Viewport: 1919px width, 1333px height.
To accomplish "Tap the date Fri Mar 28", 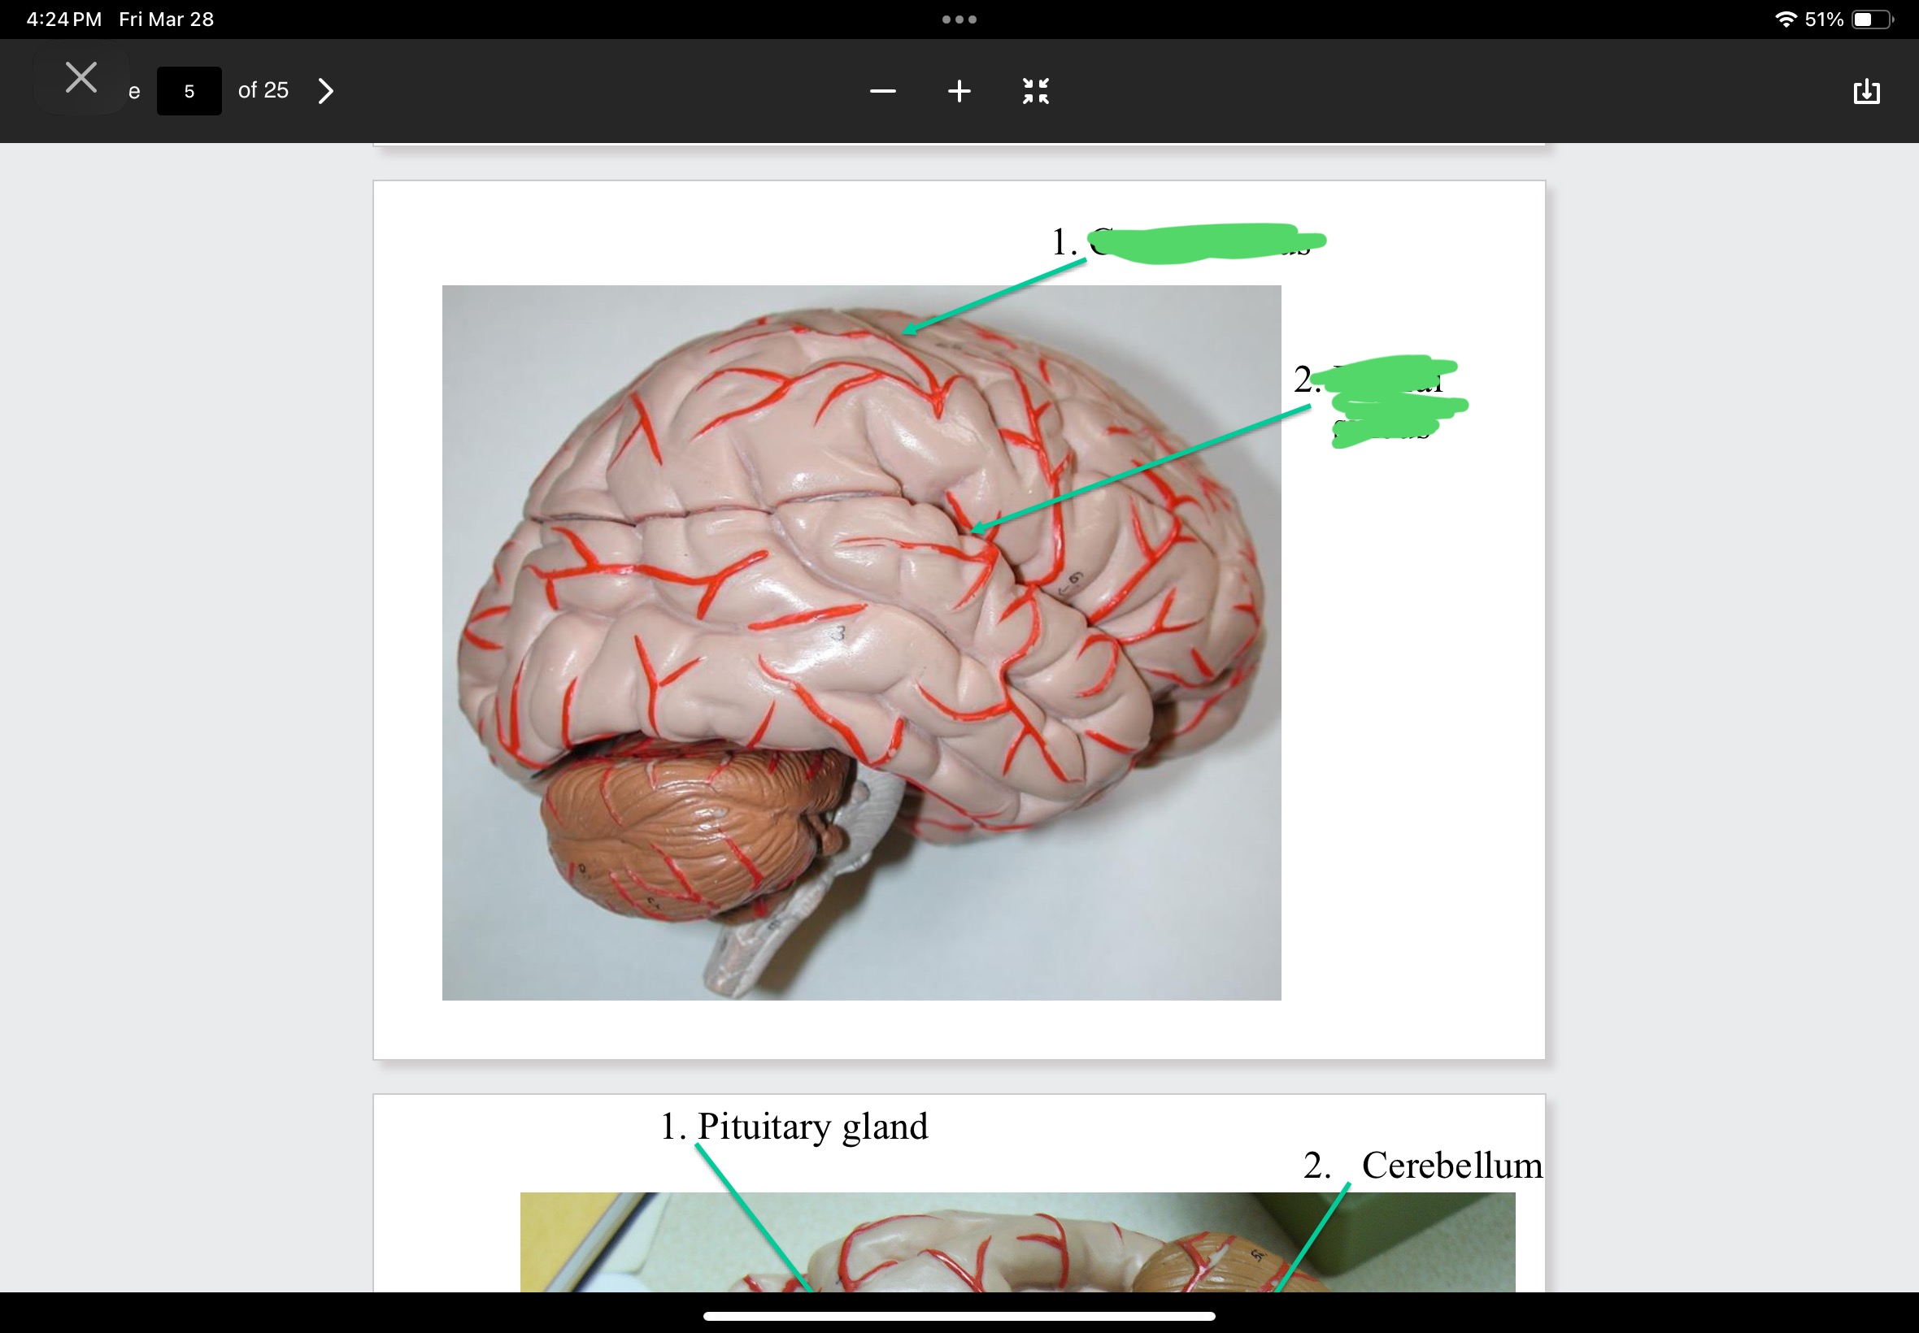I will pyautogui.click(x=166, y=20).
